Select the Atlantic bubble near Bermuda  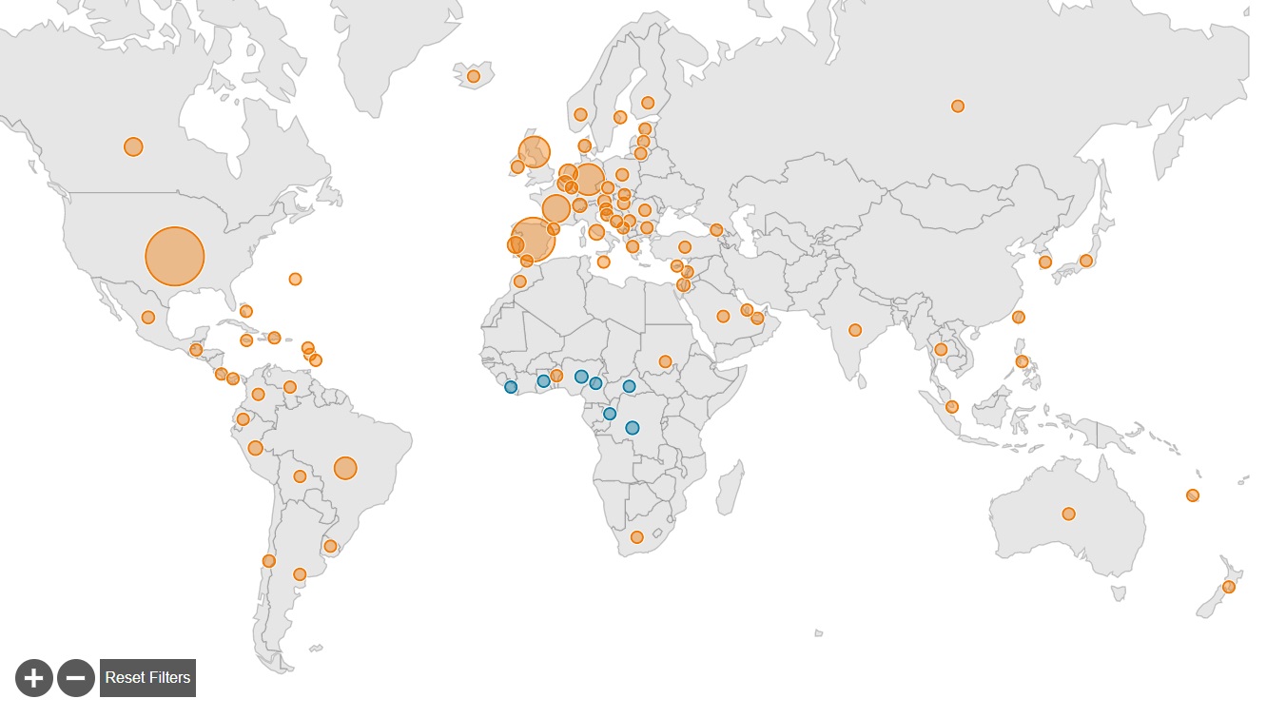tap(295, 279)
